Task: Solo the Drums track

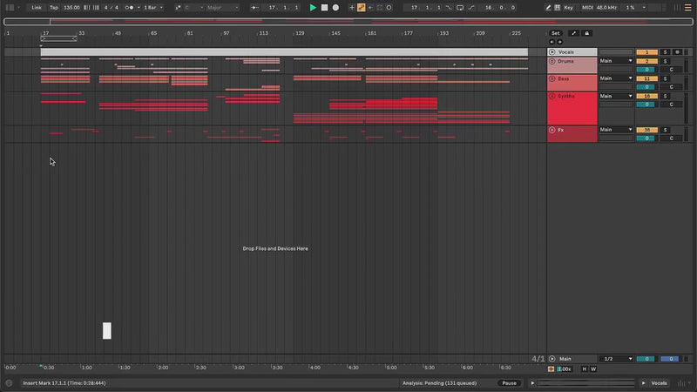Action: [665, 61]
